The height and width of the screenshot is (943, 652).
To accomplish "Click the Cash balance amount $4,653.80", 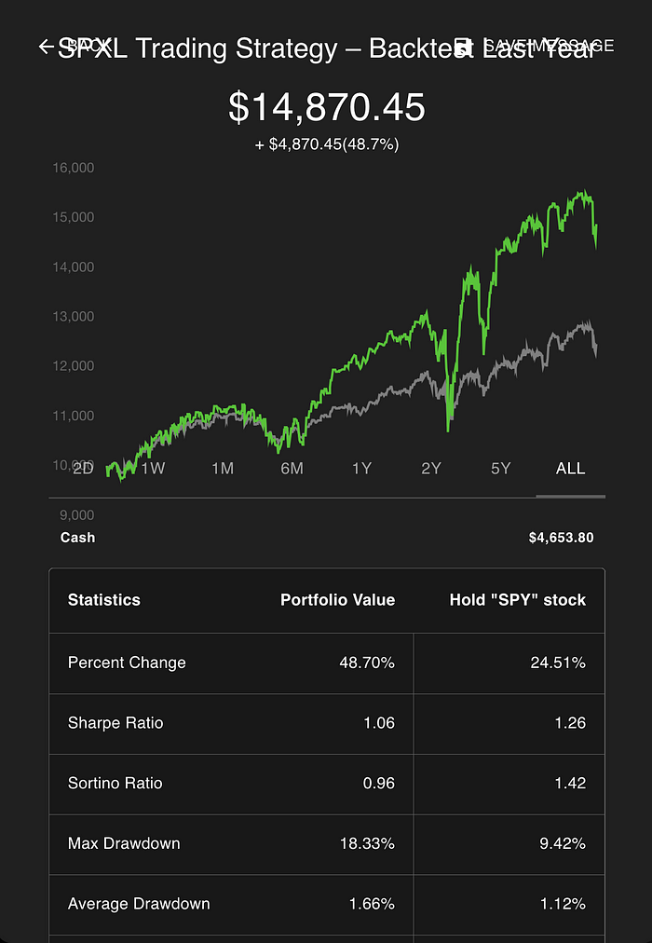I will click(x=561, y=538).
